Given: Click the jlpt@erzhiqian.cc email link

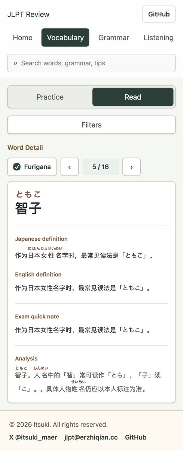Looking at the screenshot, I should click(91, 437).
